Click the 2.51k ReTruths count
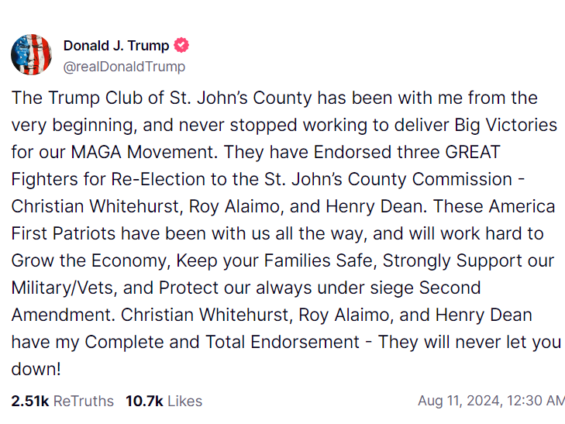Screen dimensions: 565x424 [x=62, y=401]
